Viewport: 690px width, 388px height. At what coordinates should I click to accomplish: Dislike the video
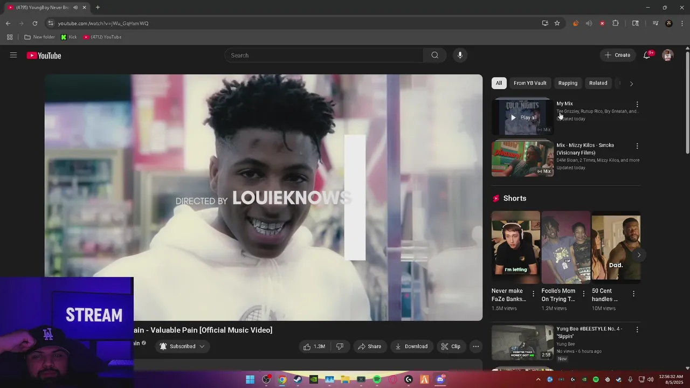[340, 347]
